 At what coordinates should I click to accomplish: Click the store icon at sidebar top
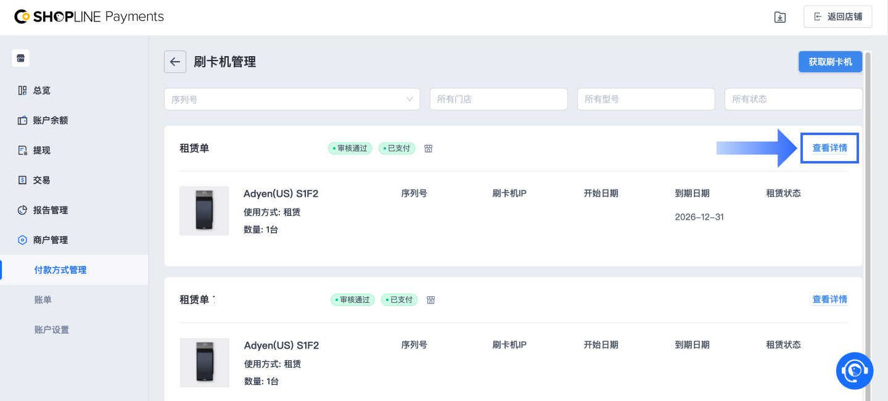pos(21,58)
